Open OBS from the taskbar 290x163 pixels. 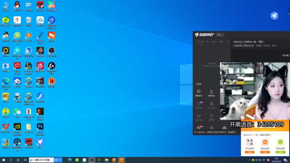click(92, 160)
